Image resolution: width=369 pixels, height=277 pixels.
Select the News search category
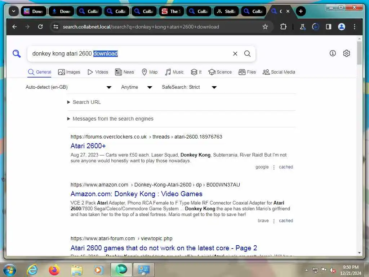point(124,72)
